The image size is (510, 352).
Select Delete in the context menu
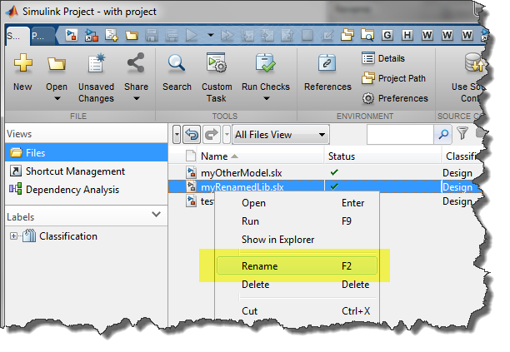tap(255, 285)
